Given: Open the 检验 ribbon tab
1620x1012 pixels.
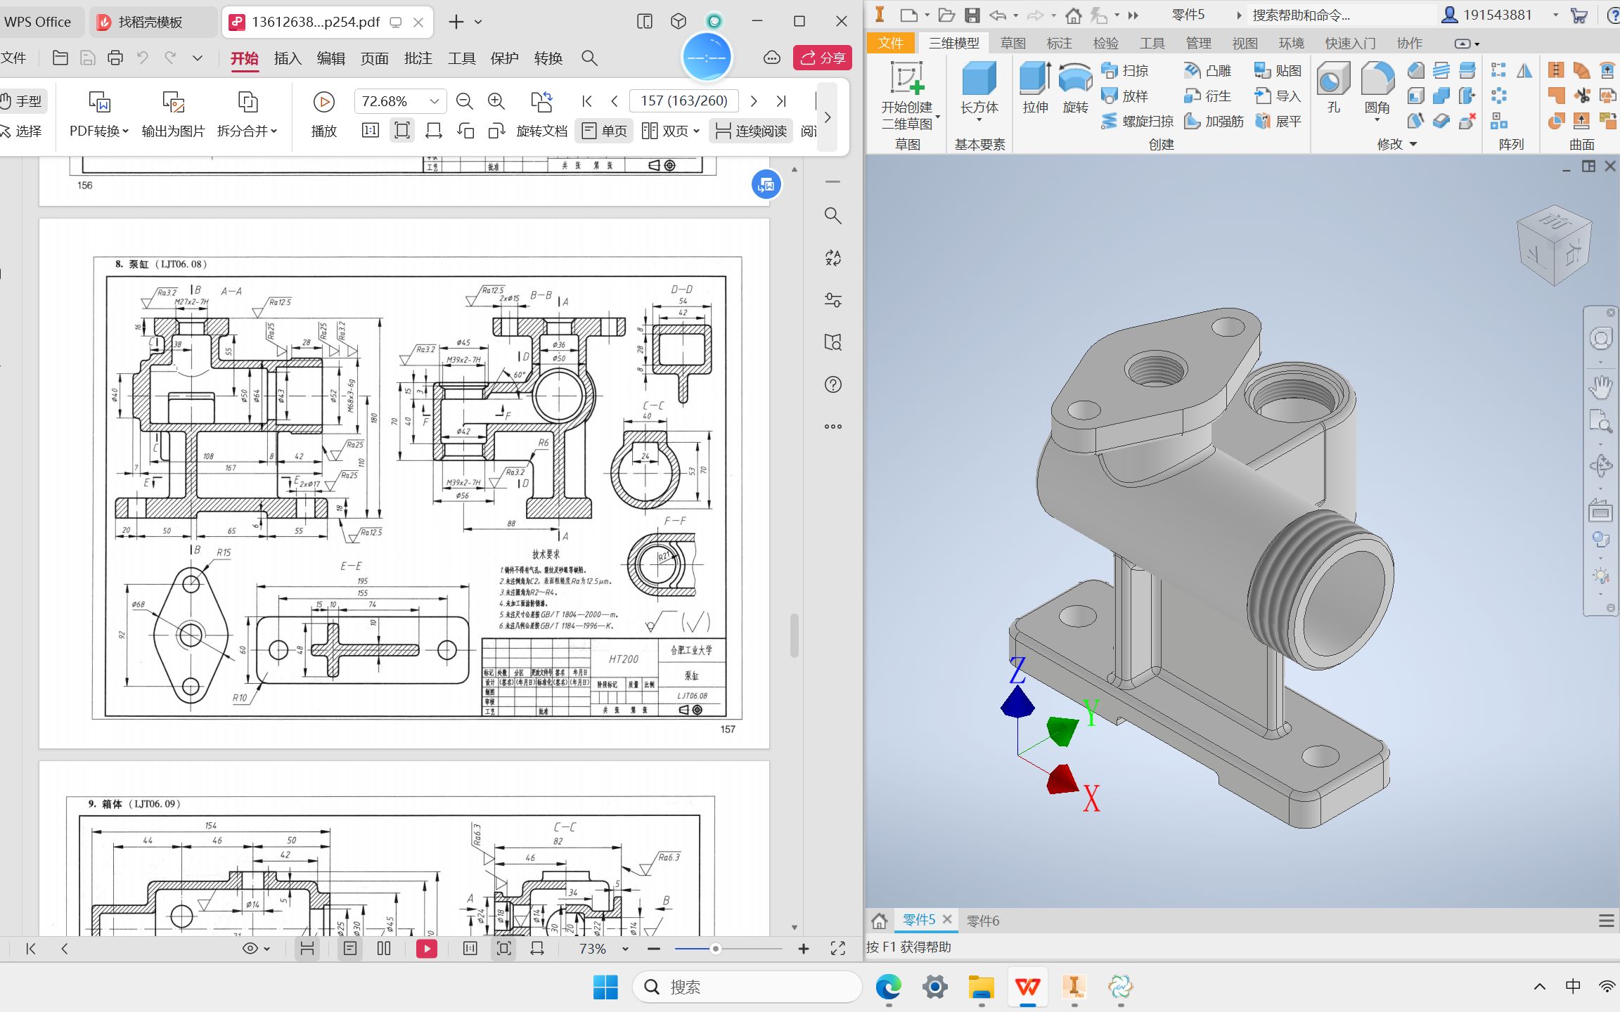Looking at the screenshot, I should (x=1105, y=44).
